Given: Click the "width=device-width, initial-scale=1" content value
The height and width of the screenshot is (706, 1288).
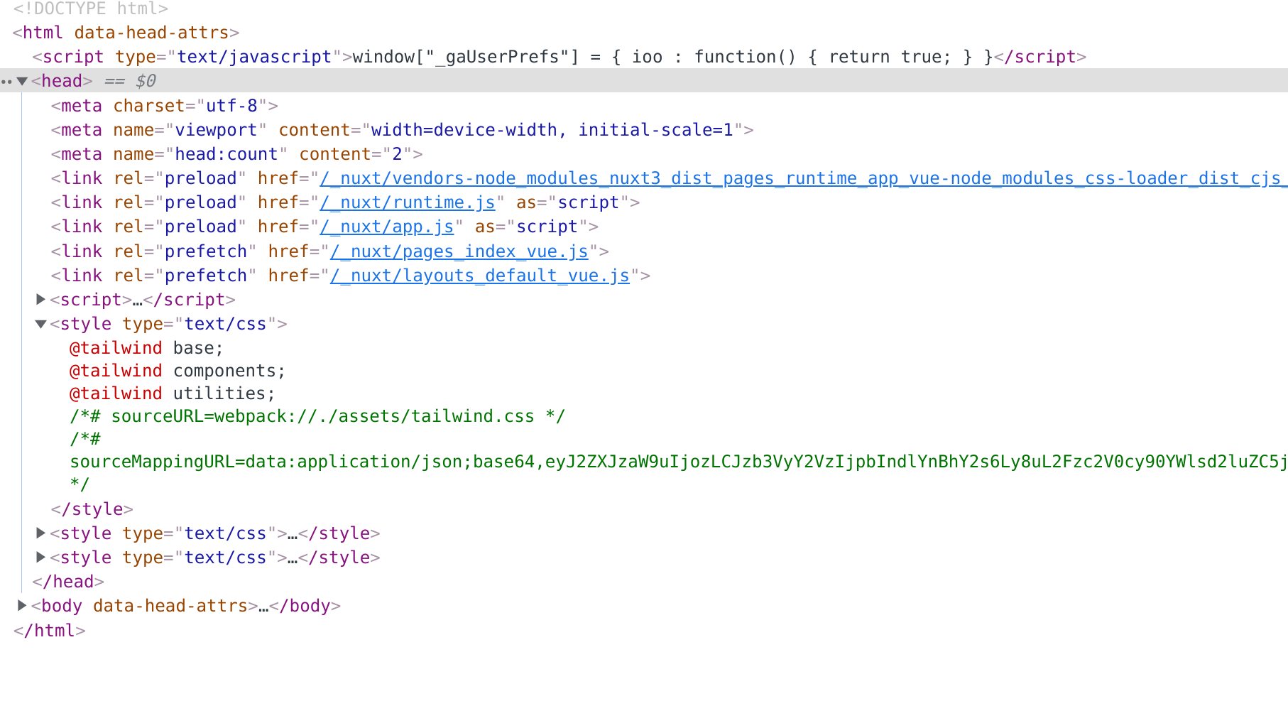Looking at the screenshot, I should [x=552, y=130].
